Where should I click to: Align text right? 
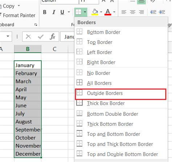[141, 12]
